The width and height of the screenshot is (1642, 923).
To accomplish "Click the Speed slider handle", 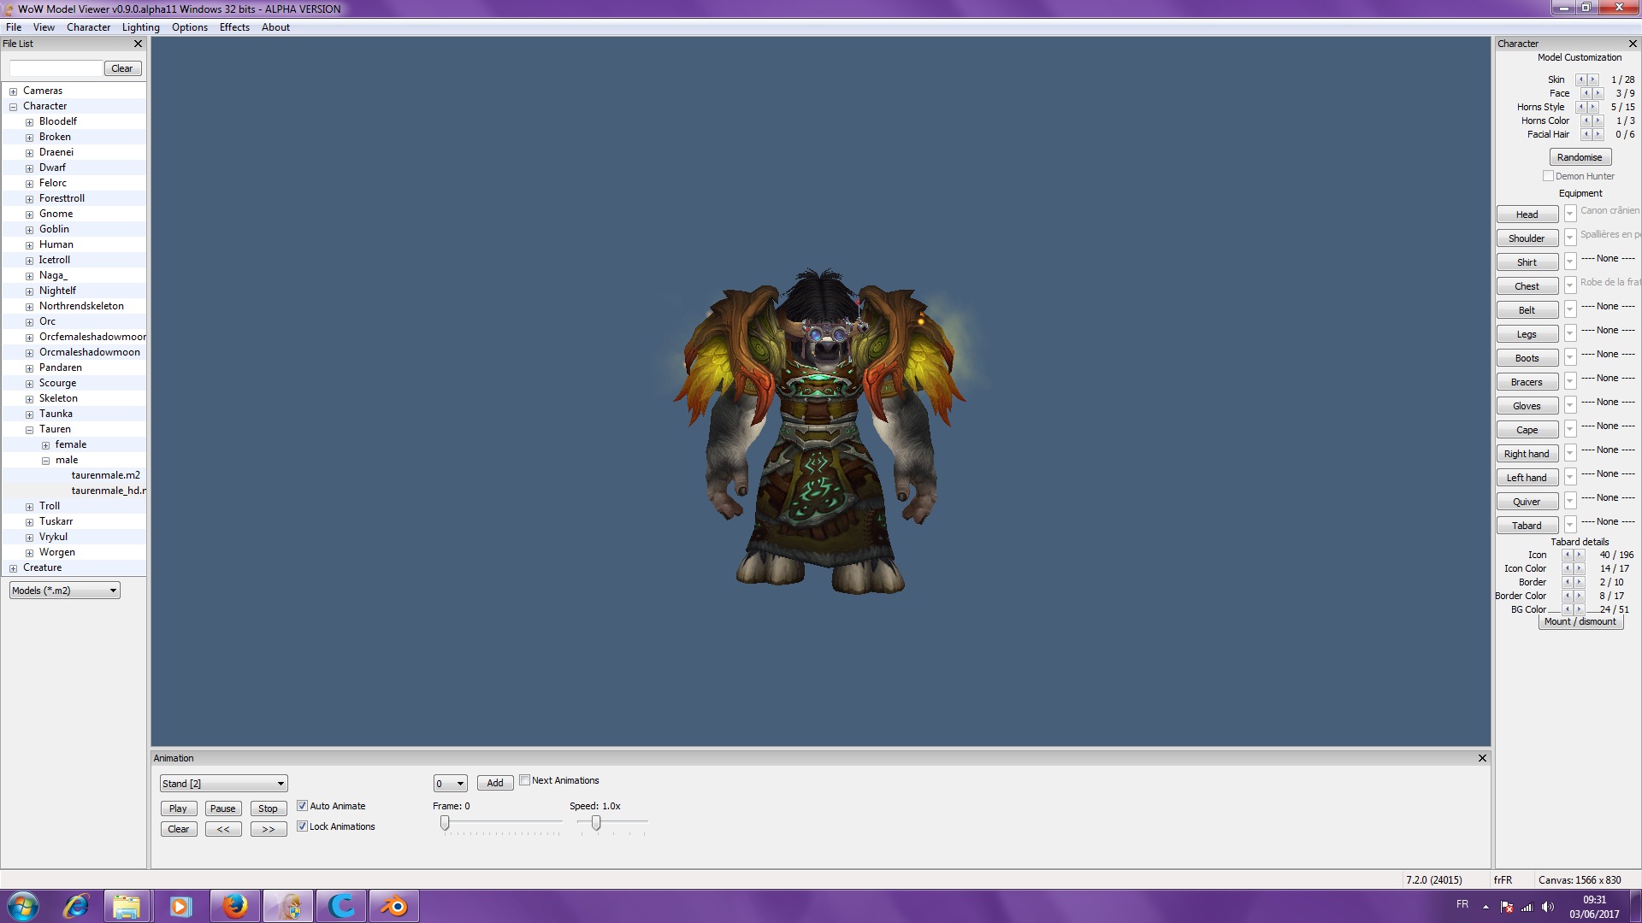I will (596, 823).
